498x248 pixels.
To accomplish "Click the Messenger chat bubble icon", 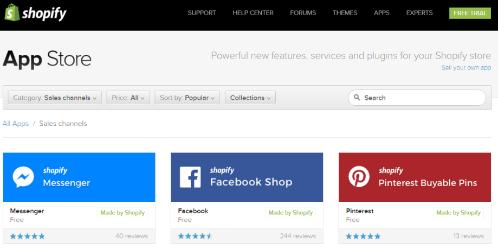I will tap(23, 177).
